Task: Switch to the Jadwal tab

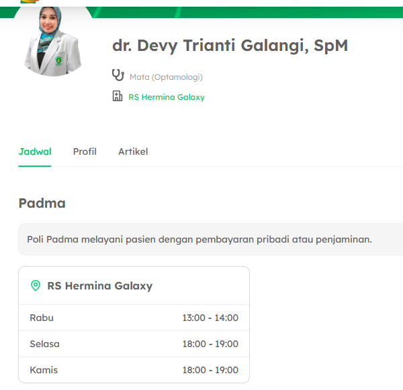Action: click(x=35, y=151)
